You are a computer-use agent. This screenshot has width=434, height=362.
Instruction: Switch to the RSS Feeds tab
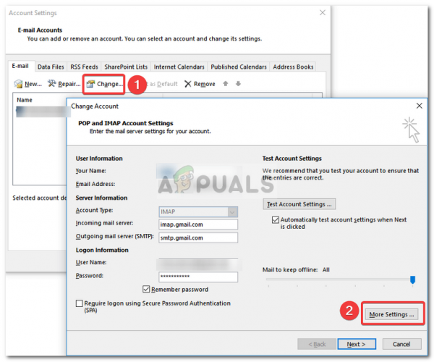point(84,67)
